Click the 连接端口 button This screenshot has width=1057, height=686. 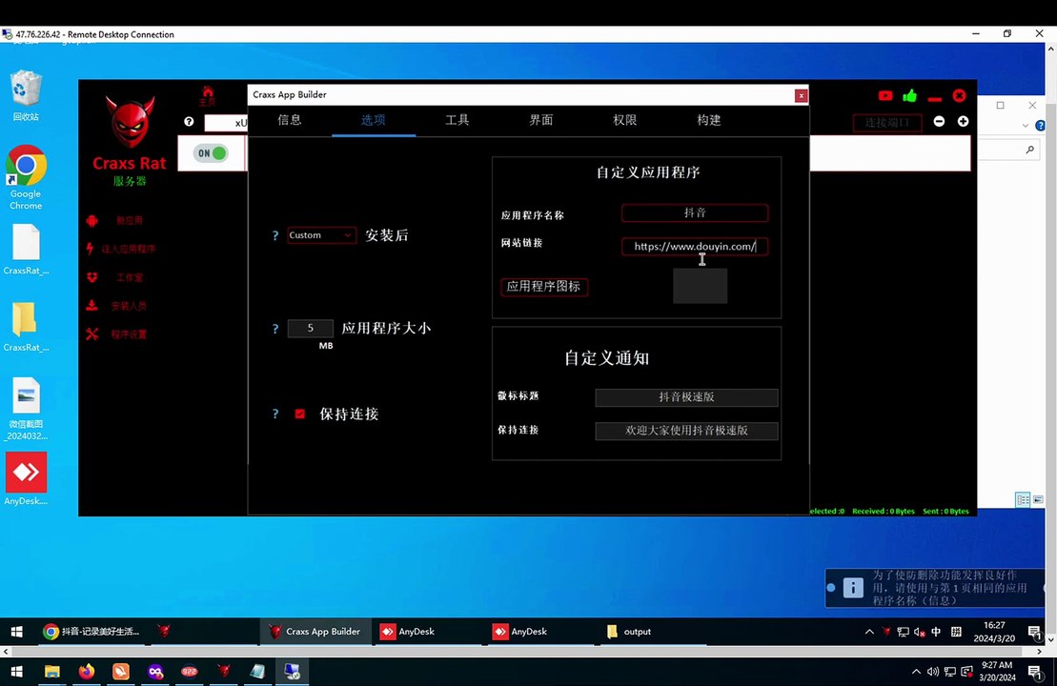tap(887, 123)
